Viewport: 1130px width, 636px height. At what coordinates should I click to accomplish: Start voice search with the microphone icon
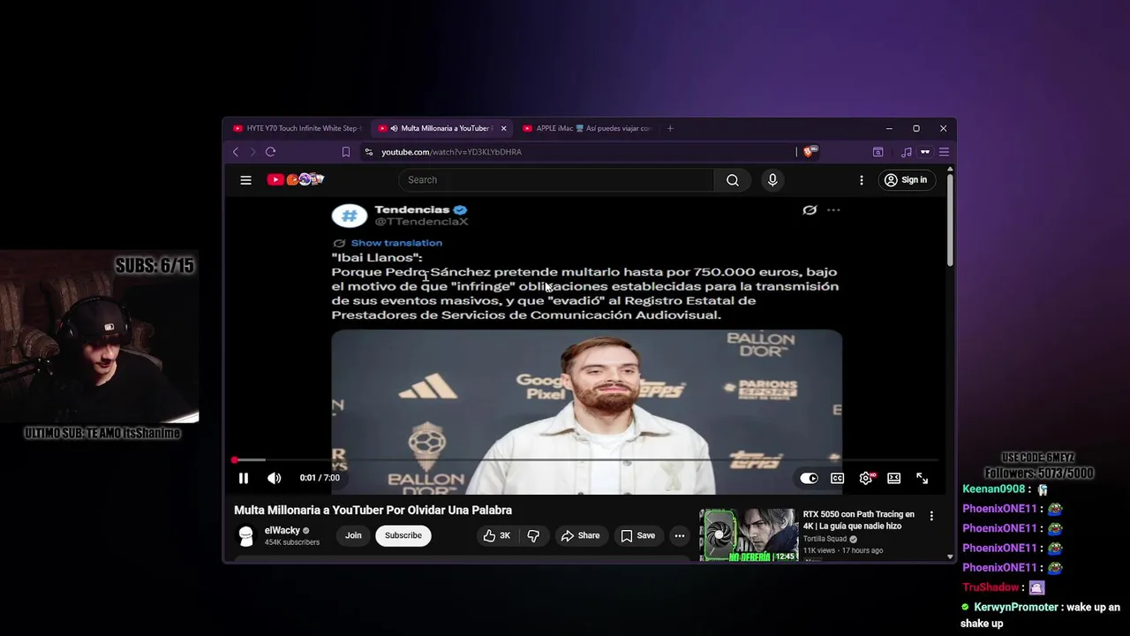coord(772,180)
